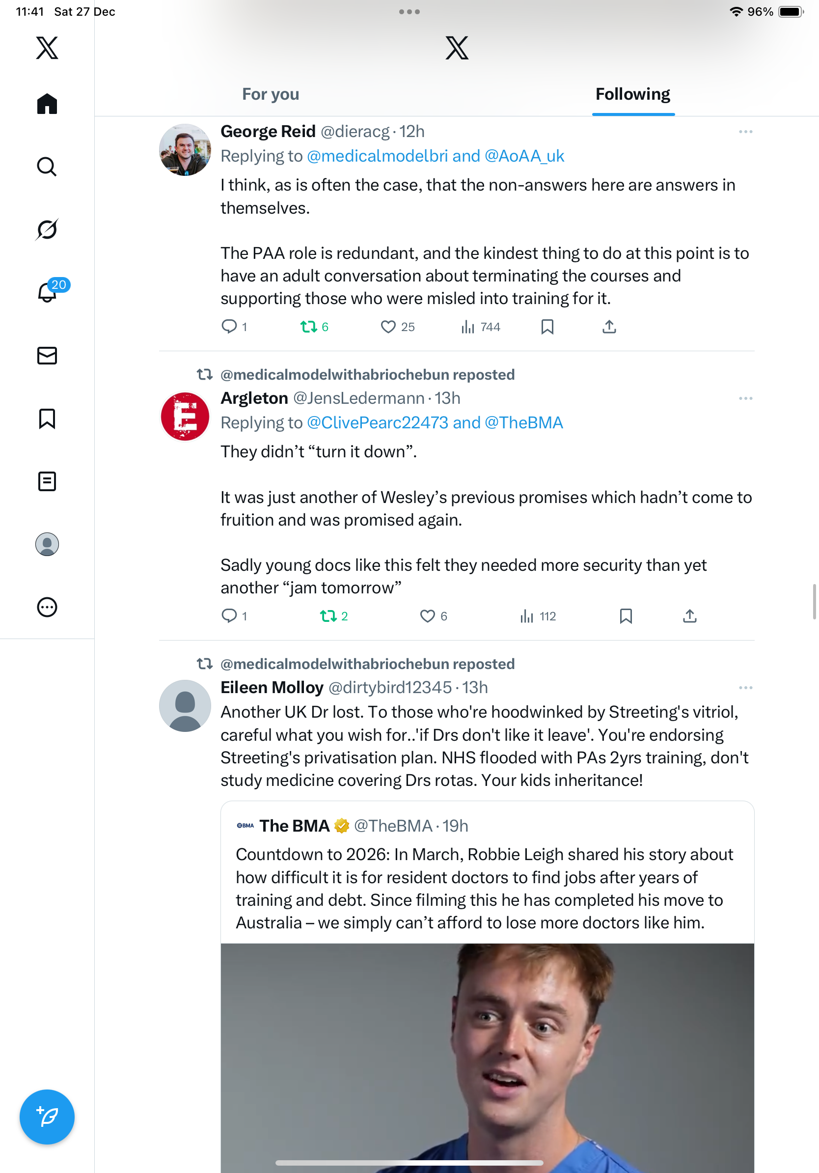The height and width of the screenshot is (1173, 819).
Task: Open more options on Eileen Molloy's post
Action: click(x=745, y=688)
